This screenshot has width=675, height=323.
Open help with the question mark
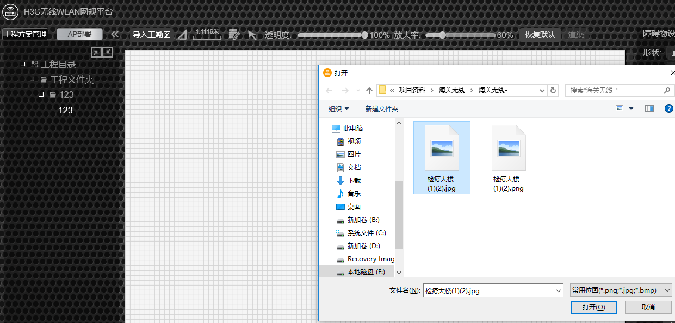click(670, 109)
